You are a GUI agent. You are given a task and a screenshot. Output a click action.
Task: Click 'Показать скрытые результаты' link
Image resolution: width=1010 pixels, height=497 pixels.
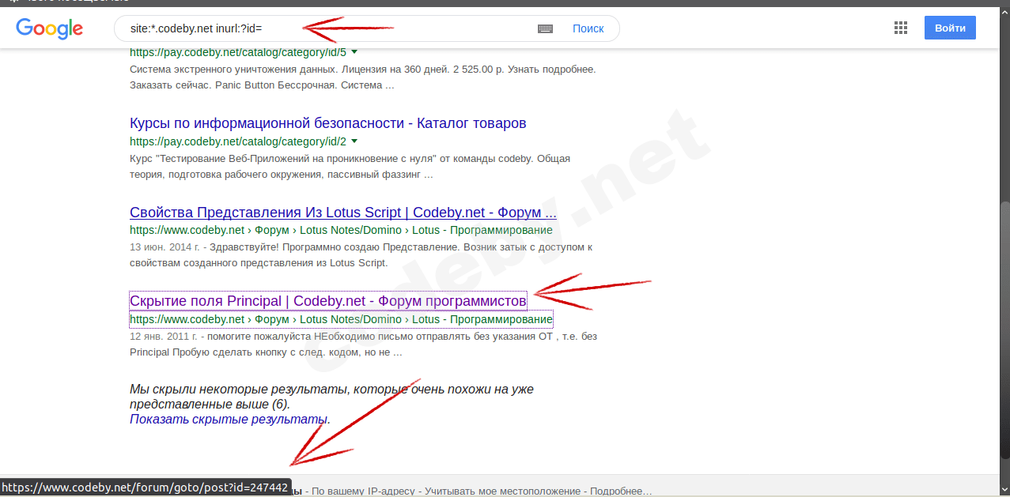(229, 419)
